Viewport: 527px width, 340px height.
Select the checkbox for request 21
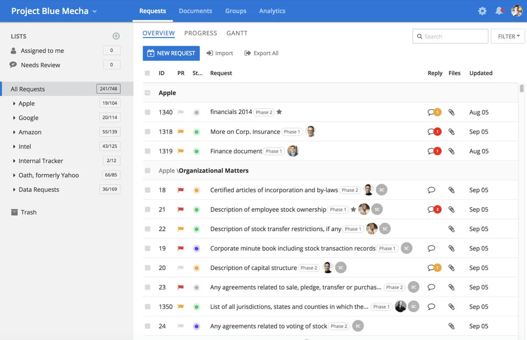click(148, 209)
